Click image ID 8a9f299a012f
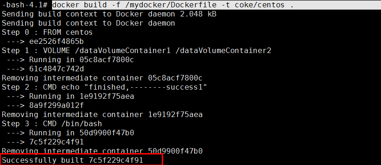Screen dimensions: 381x165 [57, 106]
